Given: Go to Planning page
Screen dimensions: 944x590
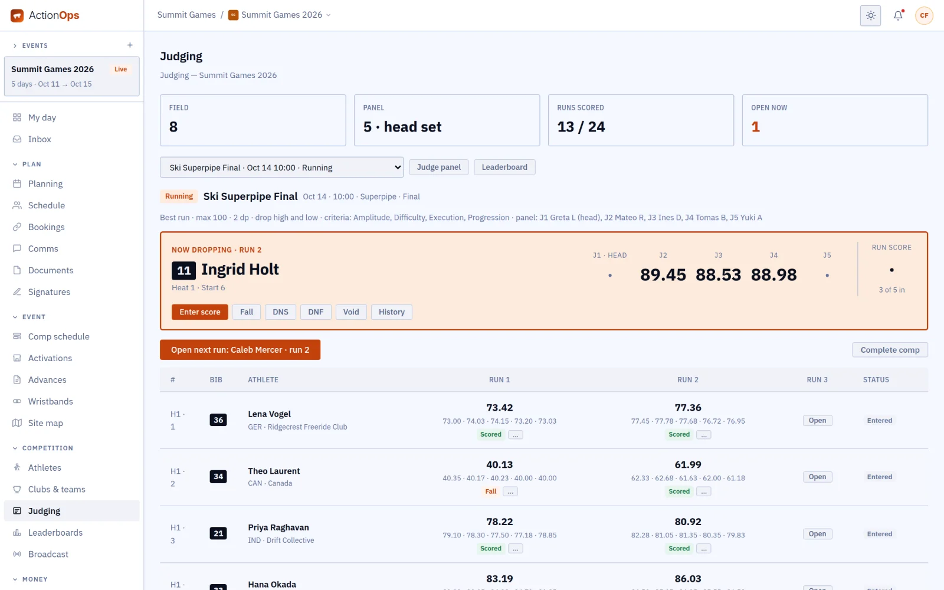Looking at the screenshot, I should click(71, 184).
